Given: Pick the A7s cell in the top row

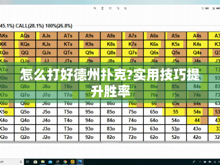Looking at the screenshot, I should 132,36.
